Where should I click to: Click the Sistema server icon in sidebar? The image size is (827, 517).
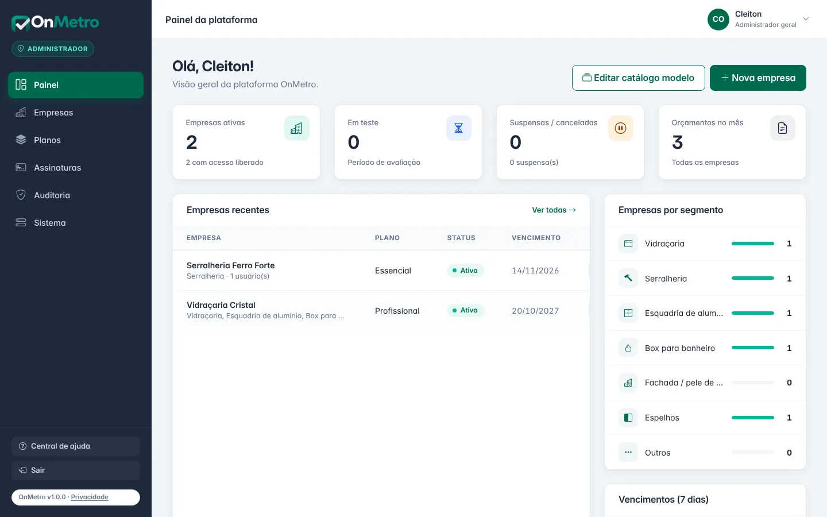pyautogui.click(x=21, y=223)
